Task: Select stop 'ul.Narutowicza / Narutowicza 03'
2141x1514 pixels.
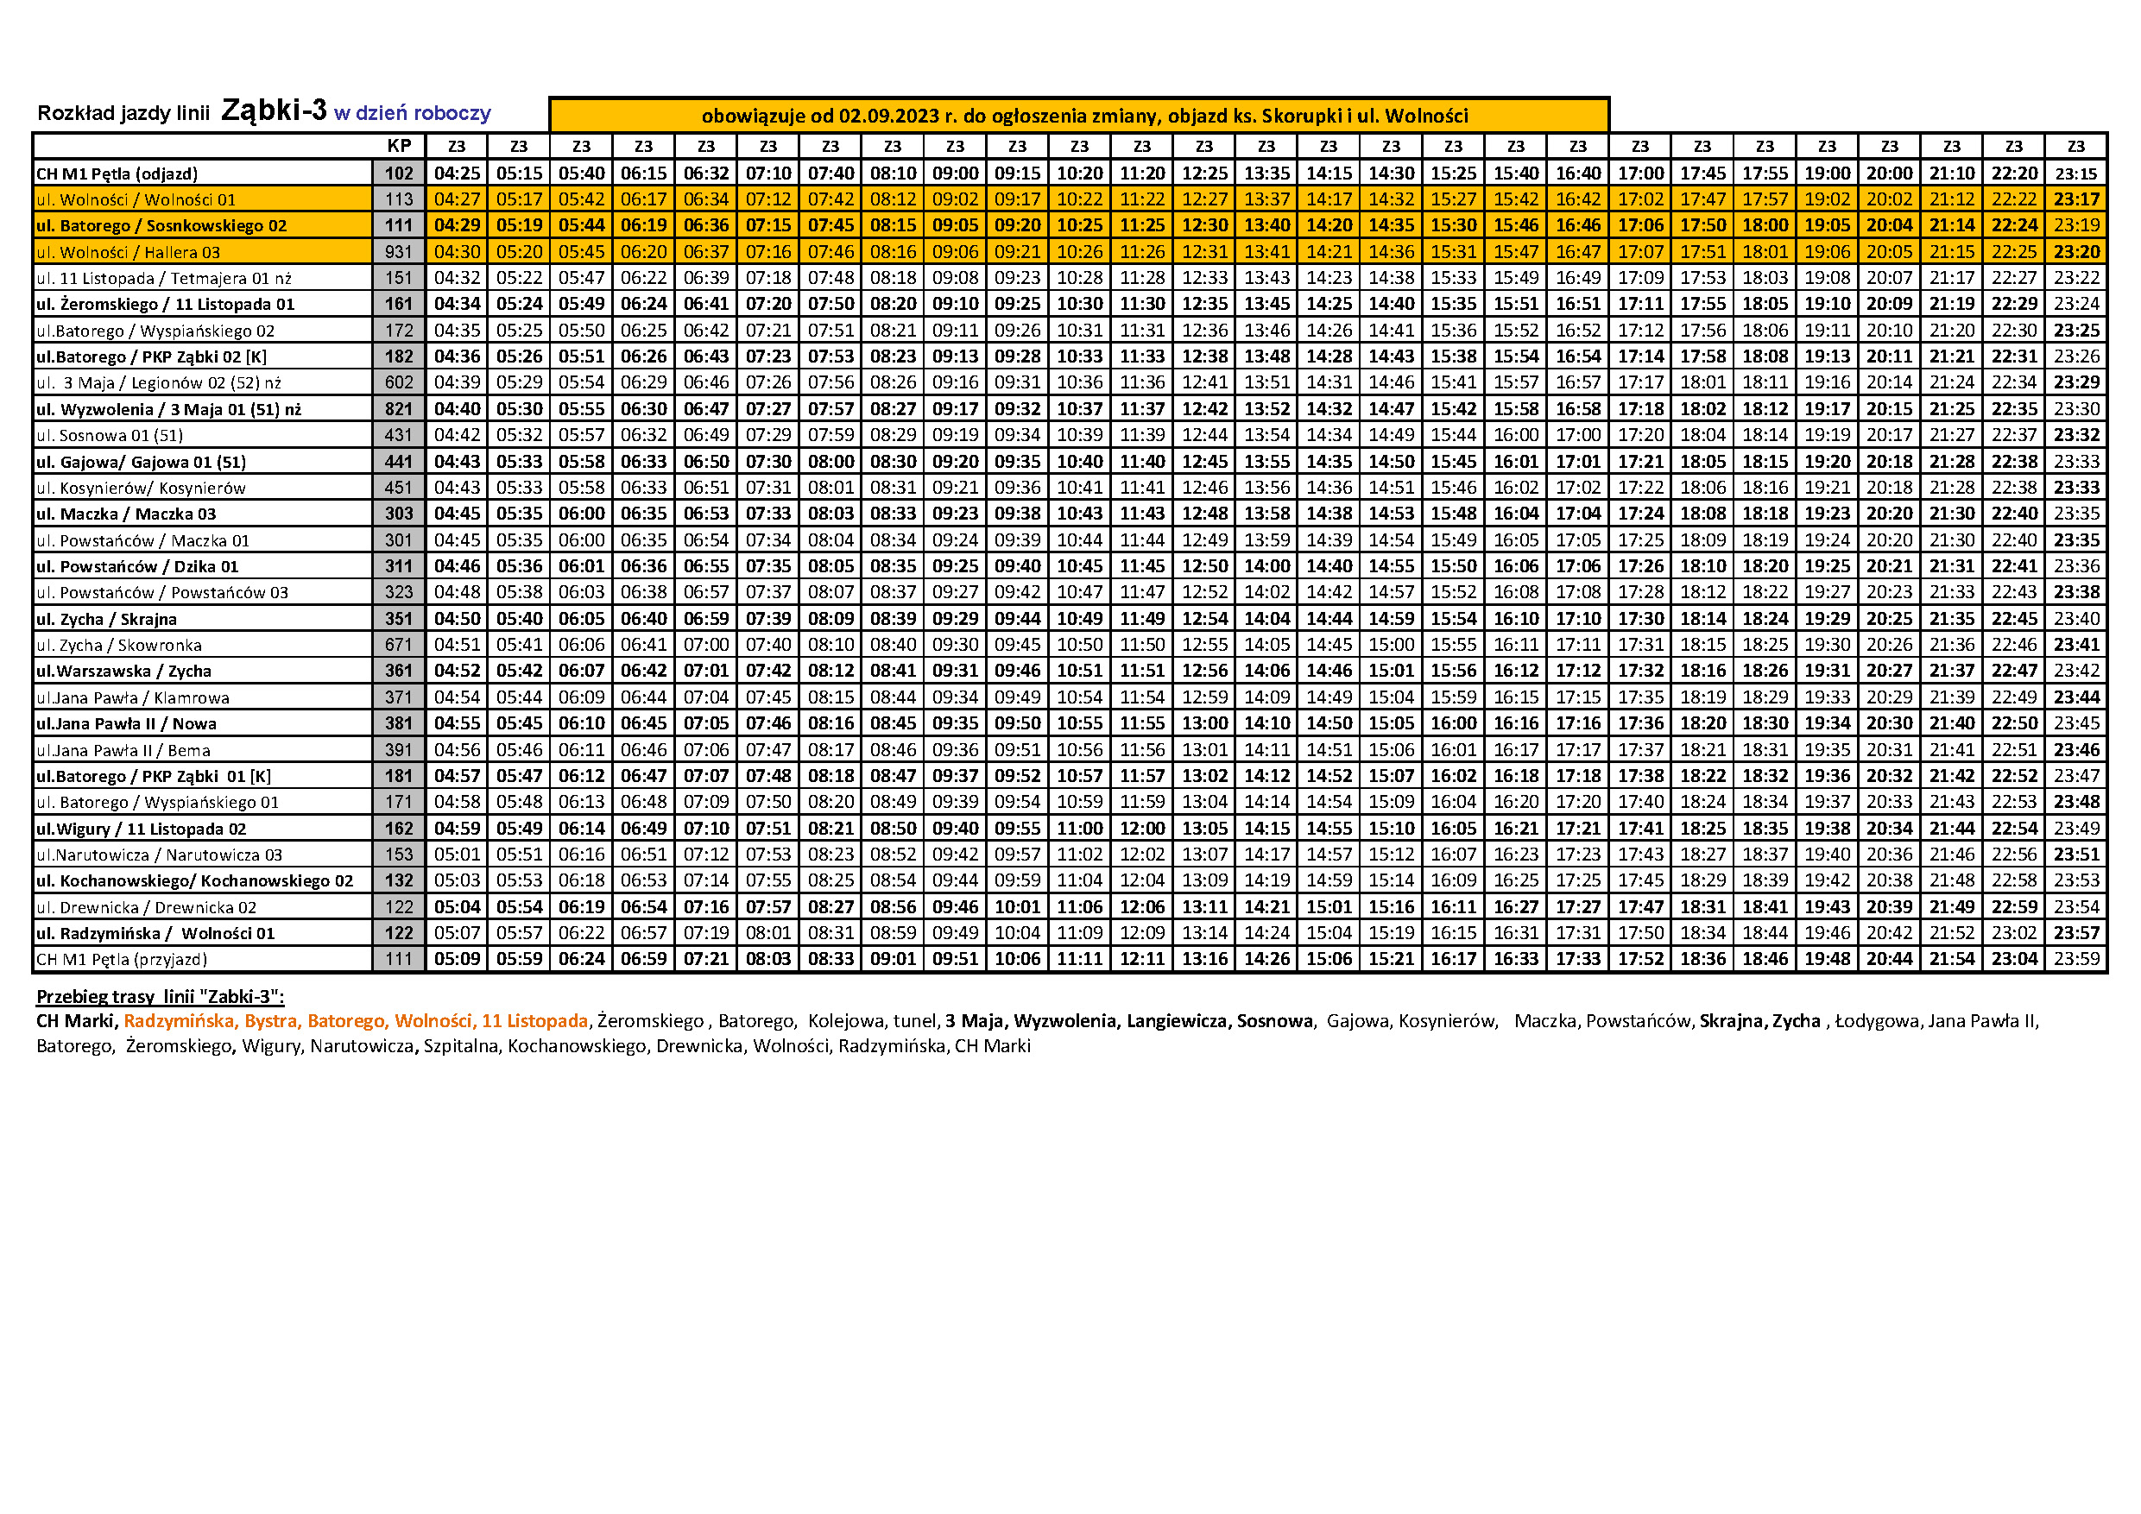Action: [160, 855]
